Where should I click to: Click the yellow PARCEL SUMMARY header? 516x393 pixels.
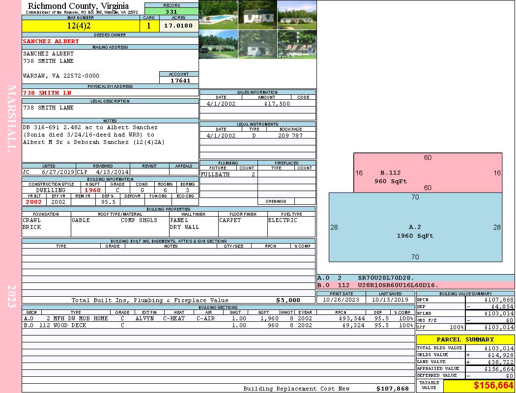click(465, 339)
